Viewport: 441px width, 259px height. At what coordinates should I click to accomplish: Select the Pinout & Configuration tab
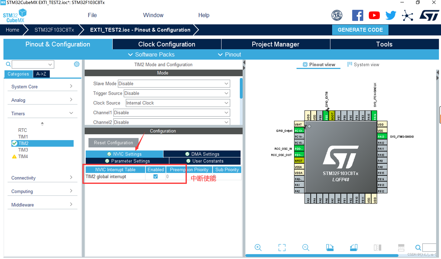[x=58, y=44]
